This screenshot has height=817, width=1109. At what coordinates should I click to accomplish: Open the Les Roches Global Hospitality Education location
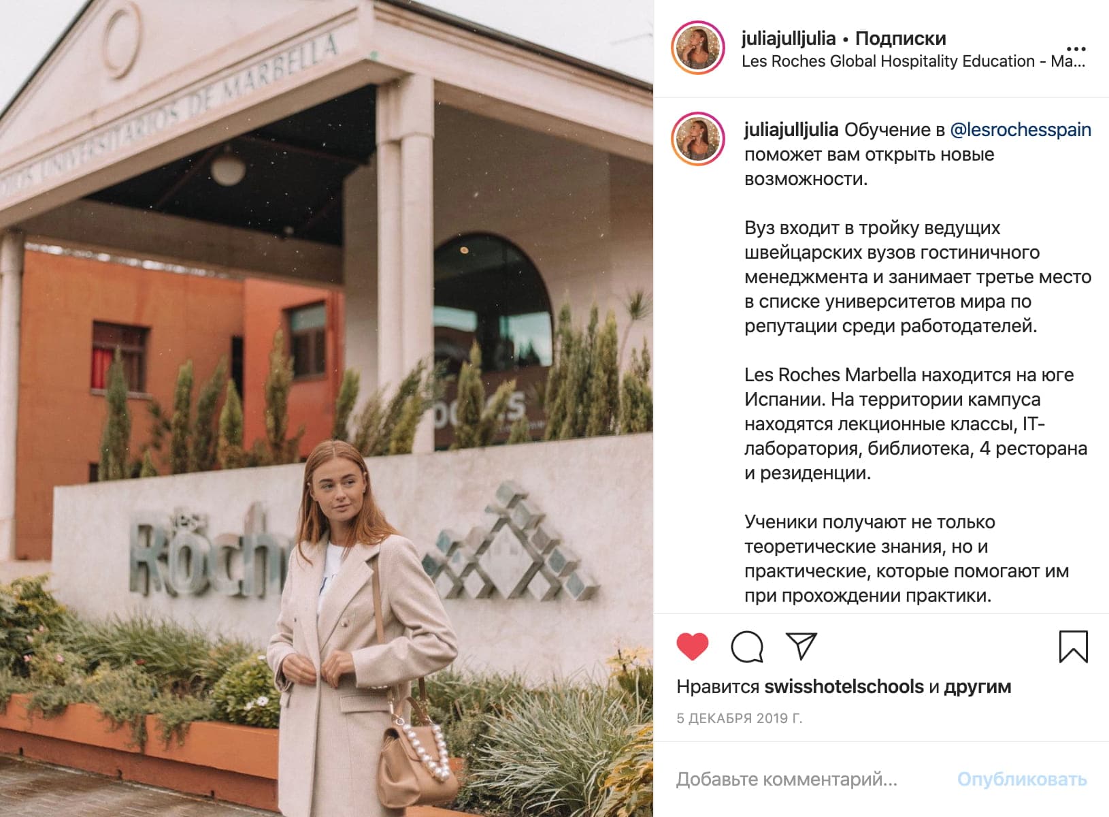(913, 61)
